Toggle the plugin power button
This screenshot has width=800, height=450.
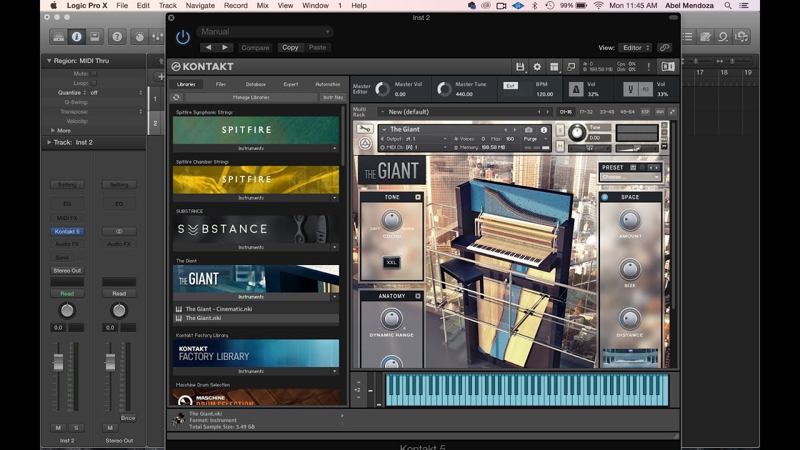click(182, 37)
